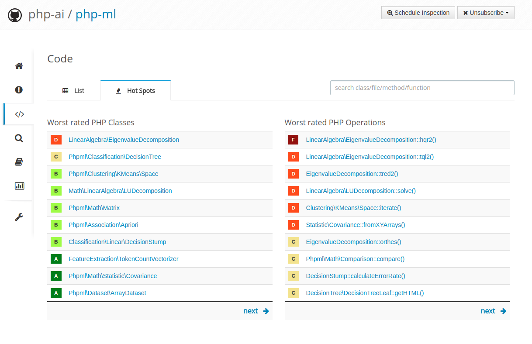
Task: Switch to the List tab
Action: (74, 91)
